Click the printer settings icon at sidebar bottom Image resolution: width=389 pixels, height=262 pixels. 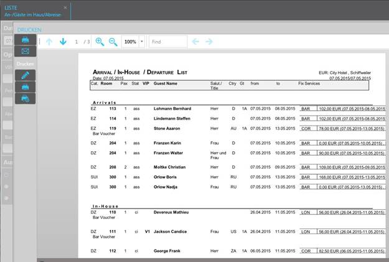[26, 98]
